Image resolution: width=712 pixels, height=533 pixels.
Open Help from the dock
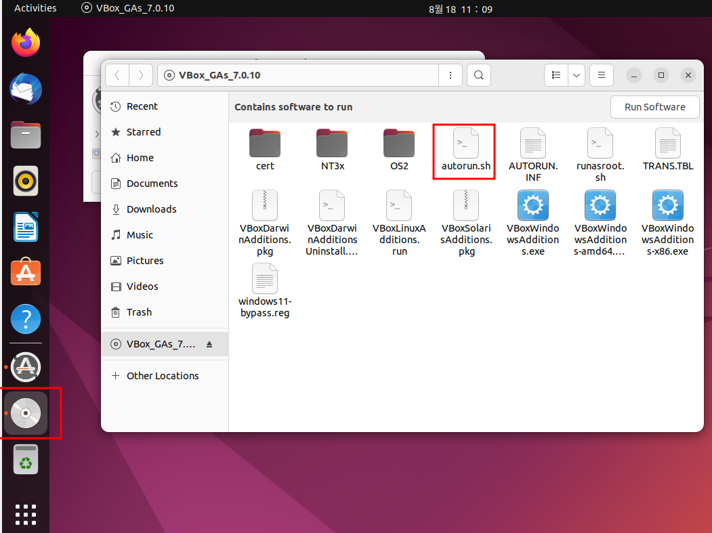(26, 319)
